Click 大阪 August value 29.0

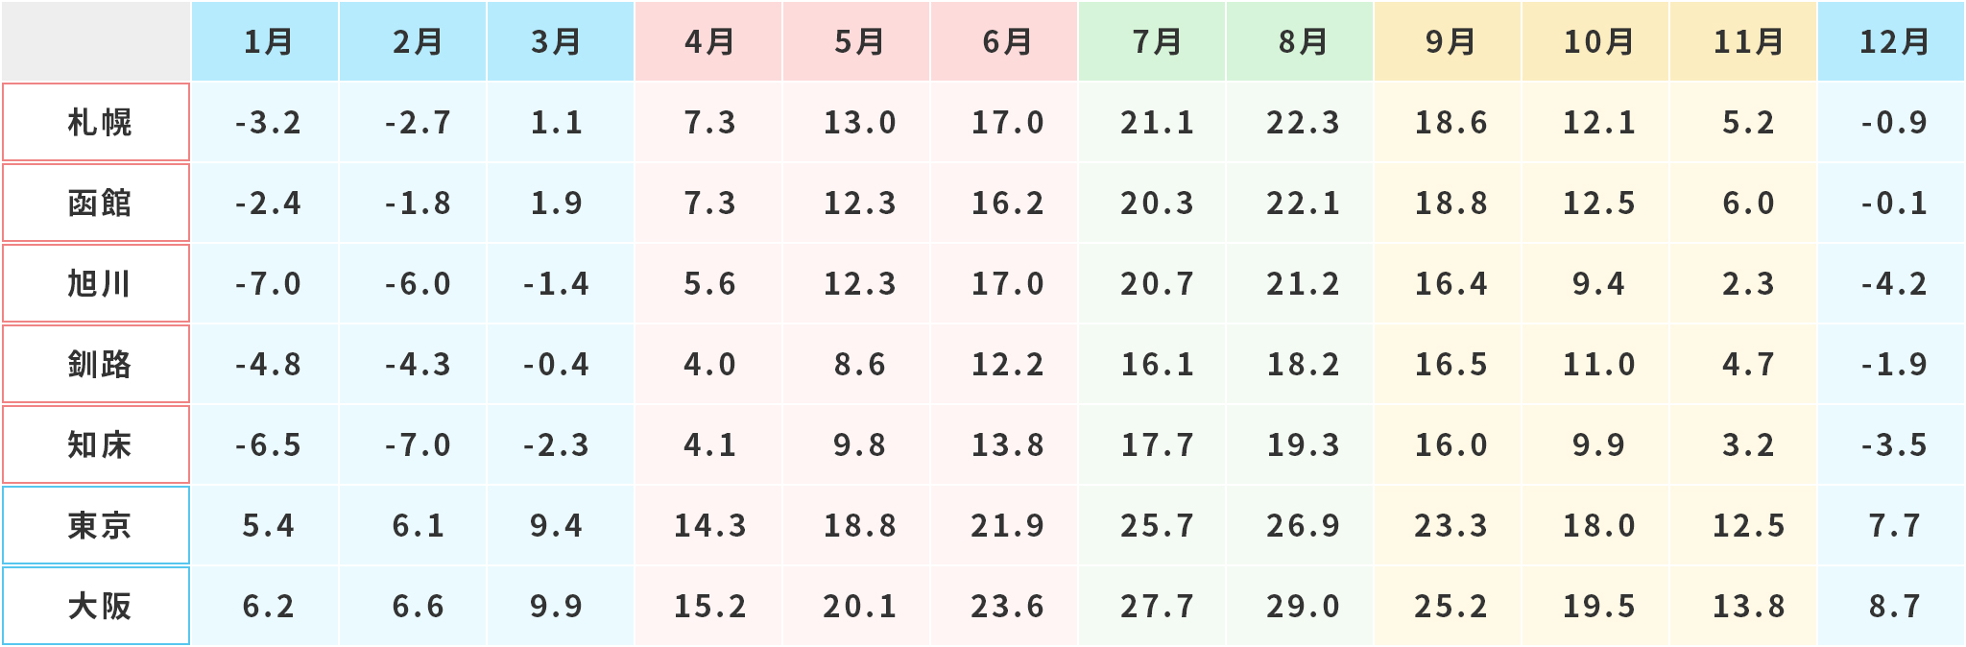pos(1303,606)
